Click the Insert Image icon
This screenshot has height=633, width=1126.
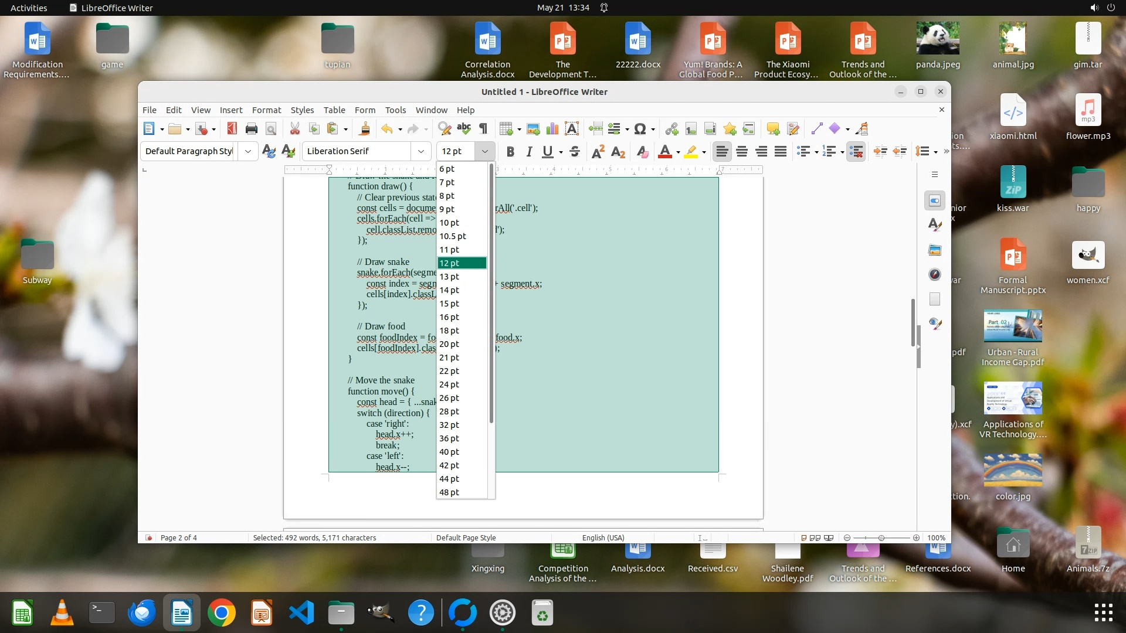point(533,129)
